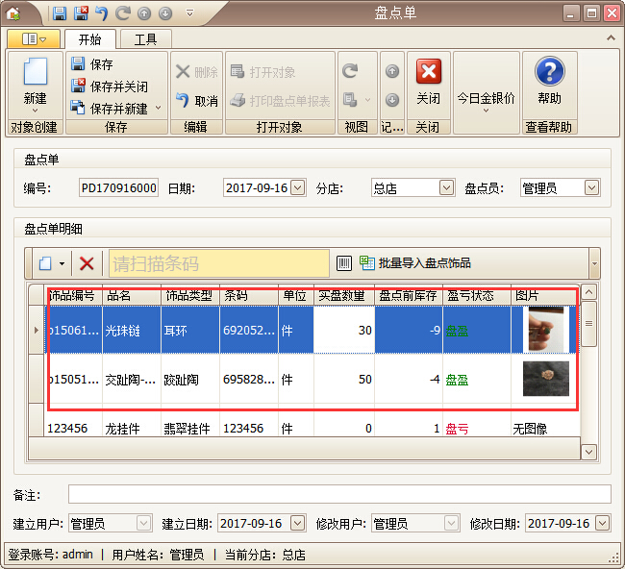Click the 取消 undo arrow in the ribbon

[x=196, y=101]
